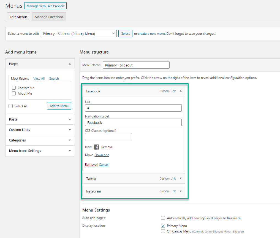Click Manage with Live Preview button

(x=45, y=6)
